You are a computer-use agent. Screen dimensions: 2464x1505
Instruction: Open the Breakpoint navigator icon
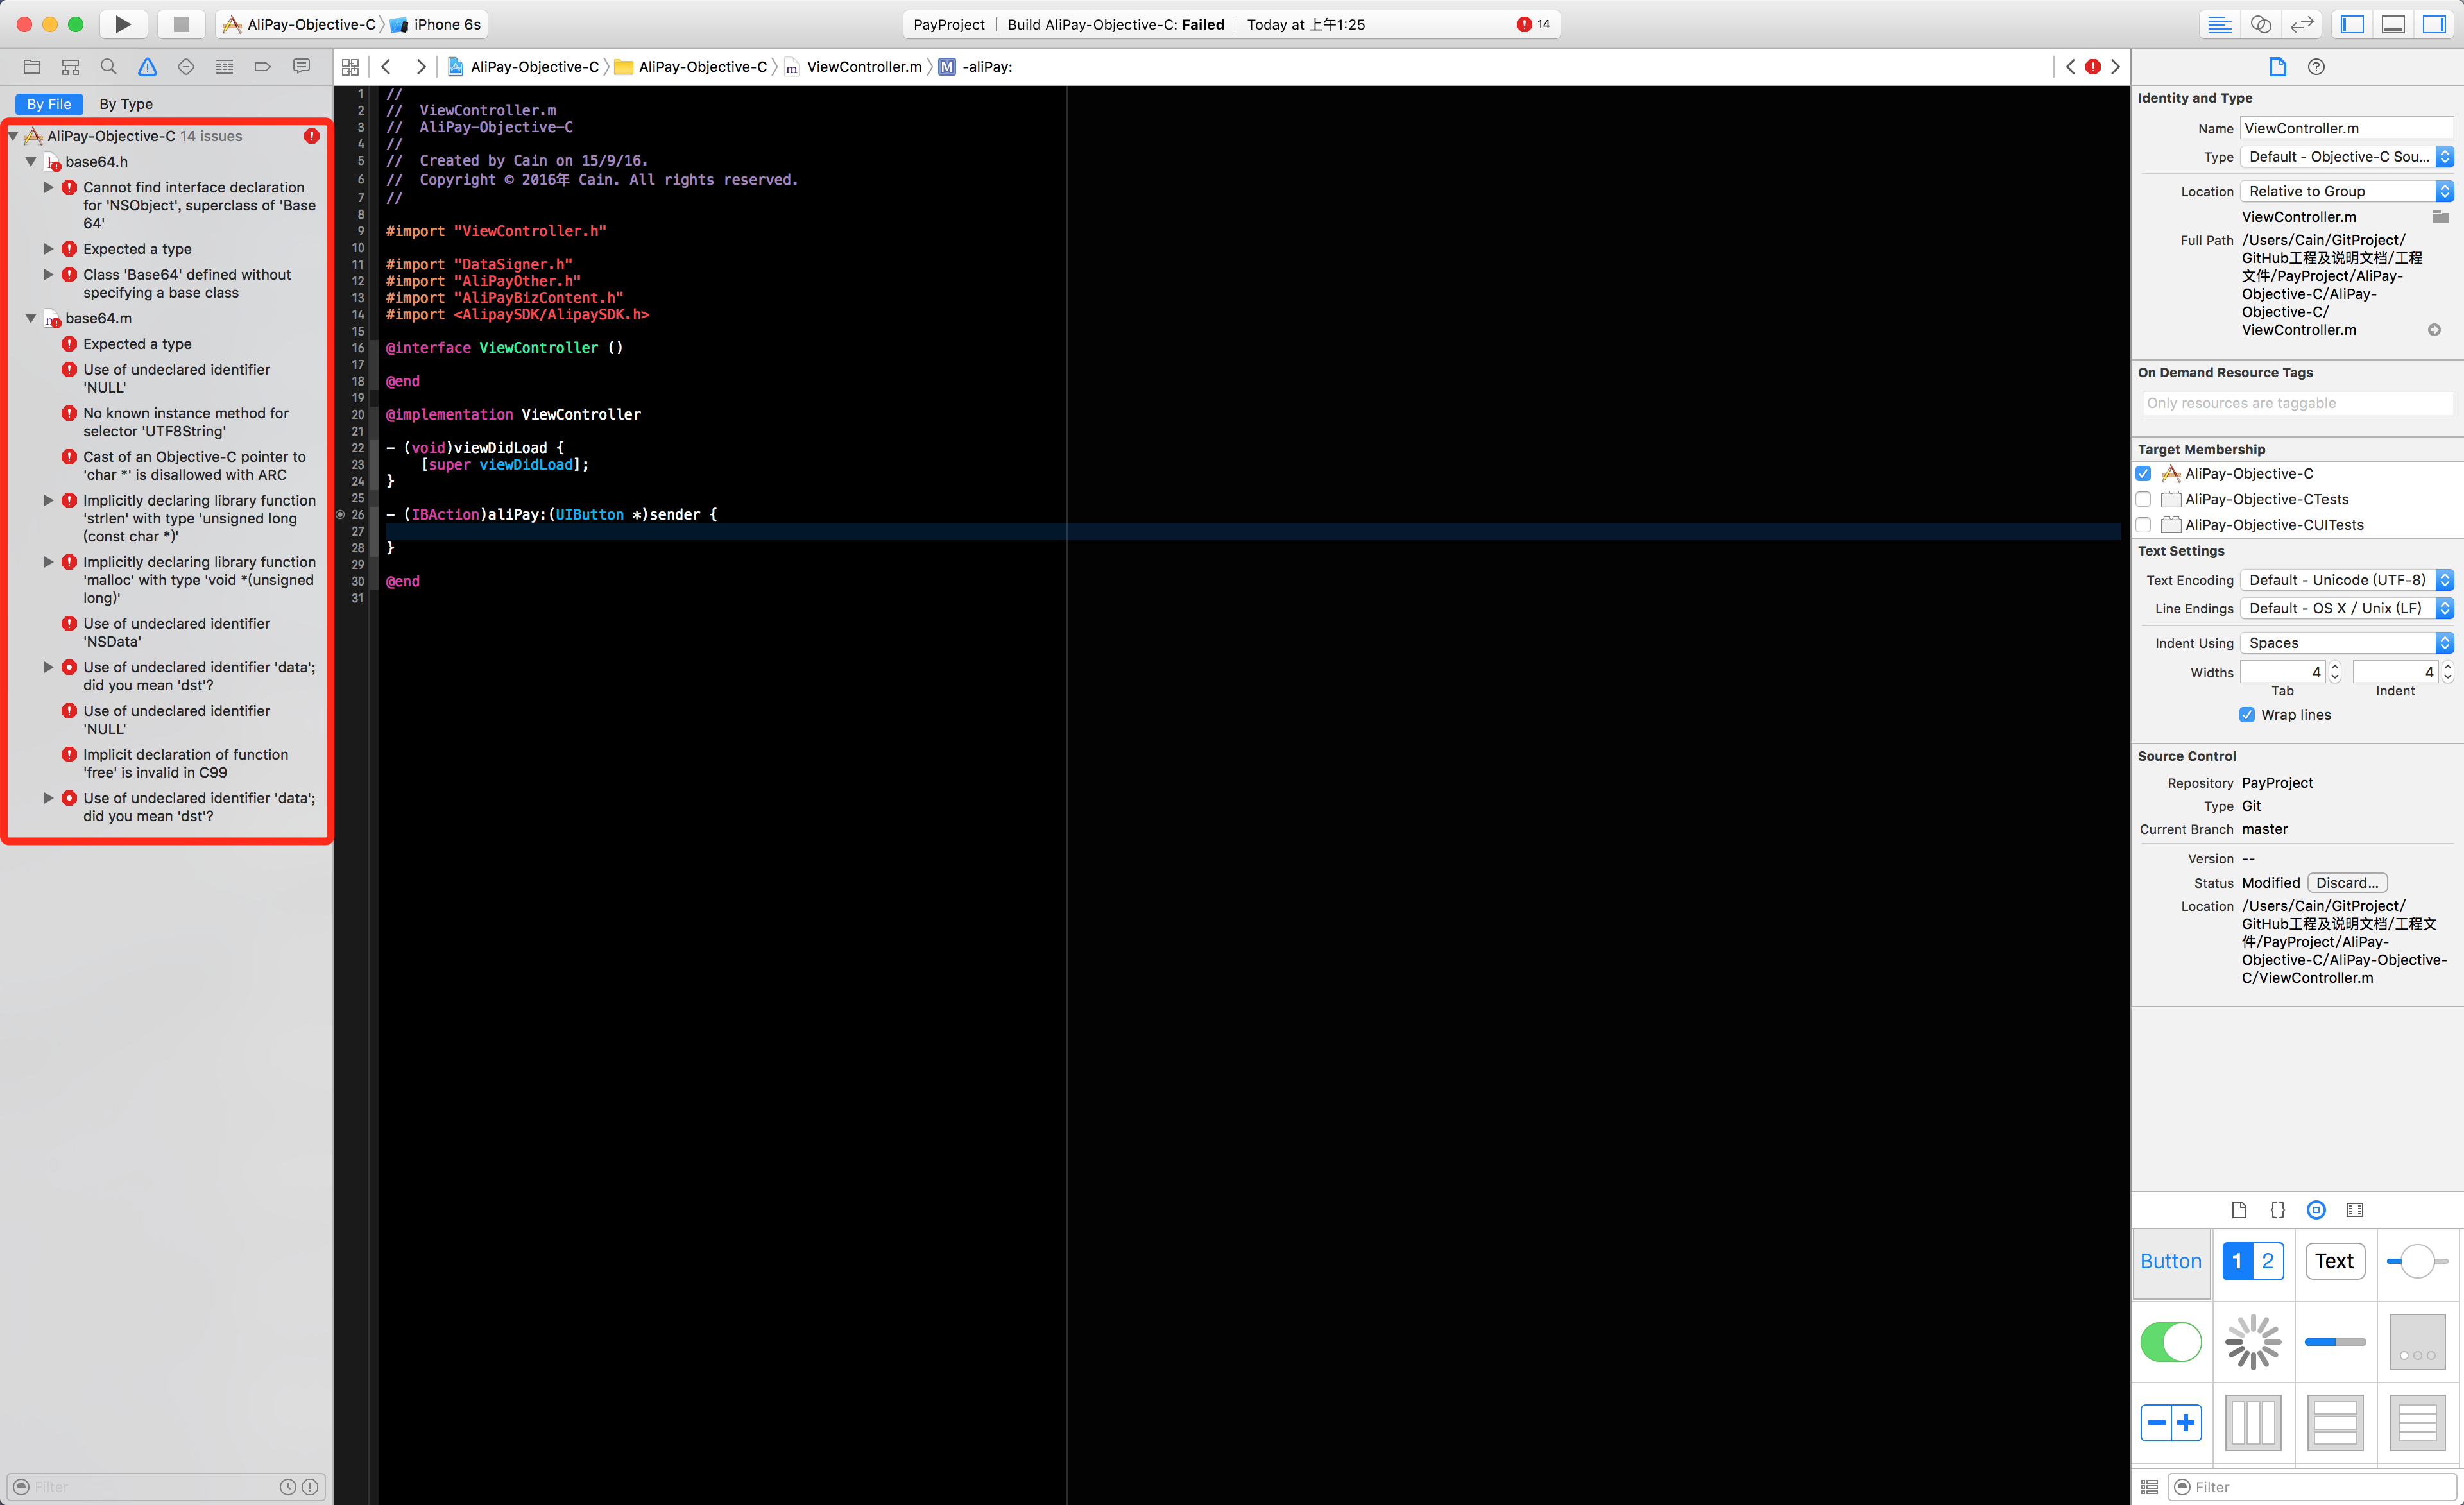tap(262, 67)
